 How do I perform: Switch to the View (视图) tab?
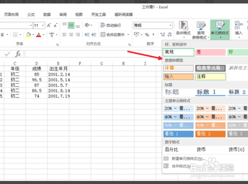point(79,14)
